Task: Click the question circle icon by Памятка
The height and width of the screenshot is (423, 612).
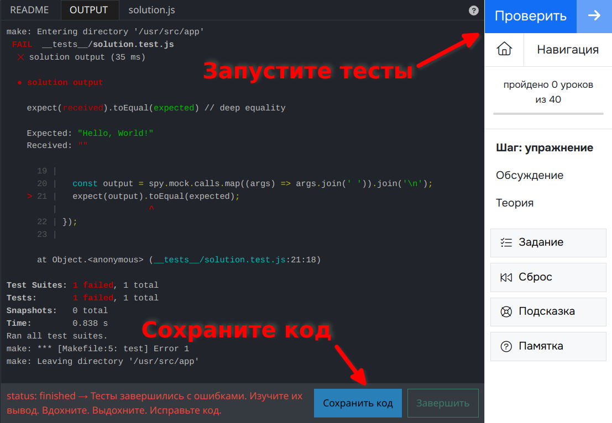Action: tap(506, 346)
